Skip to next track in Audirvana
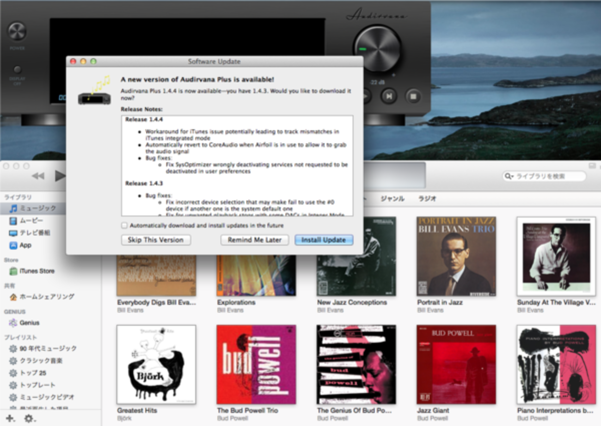This screenshot has width=601, height=426. click(389, 96)
